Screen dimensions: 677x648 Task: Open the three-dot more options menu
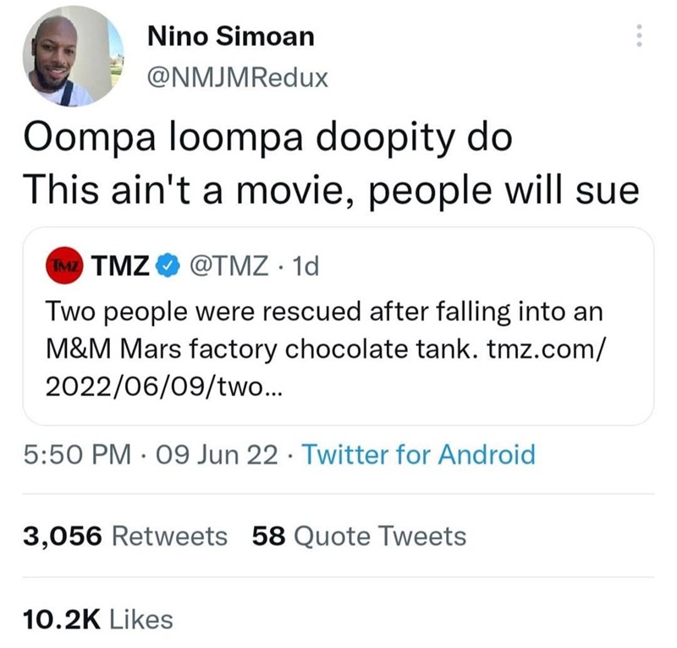point(639,36)
